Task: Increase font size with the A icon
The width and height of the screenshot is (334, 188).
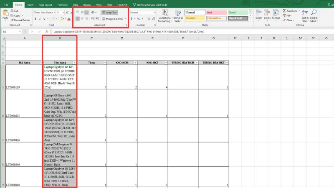Action: [x=67, y=13]
